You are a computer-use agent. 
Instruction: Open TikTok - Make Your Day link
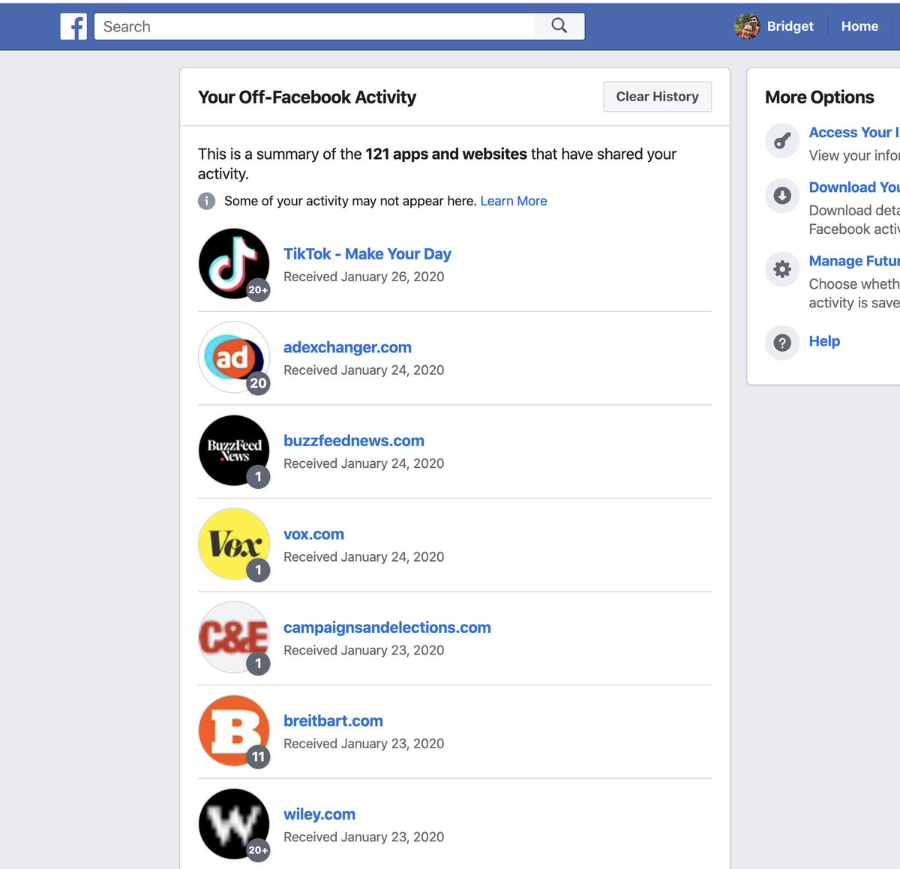click(367, 254)
